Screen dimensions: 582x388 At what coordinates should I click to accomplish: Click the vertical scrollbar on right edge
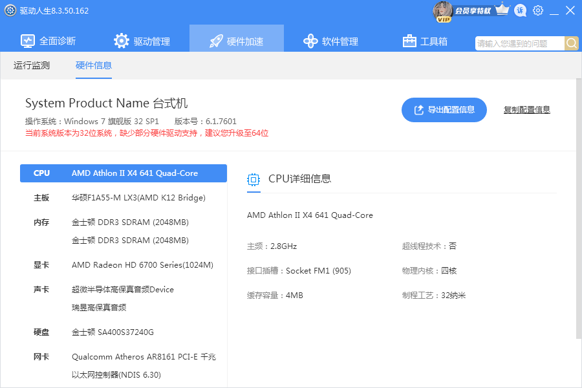click(x=579, y=208)
